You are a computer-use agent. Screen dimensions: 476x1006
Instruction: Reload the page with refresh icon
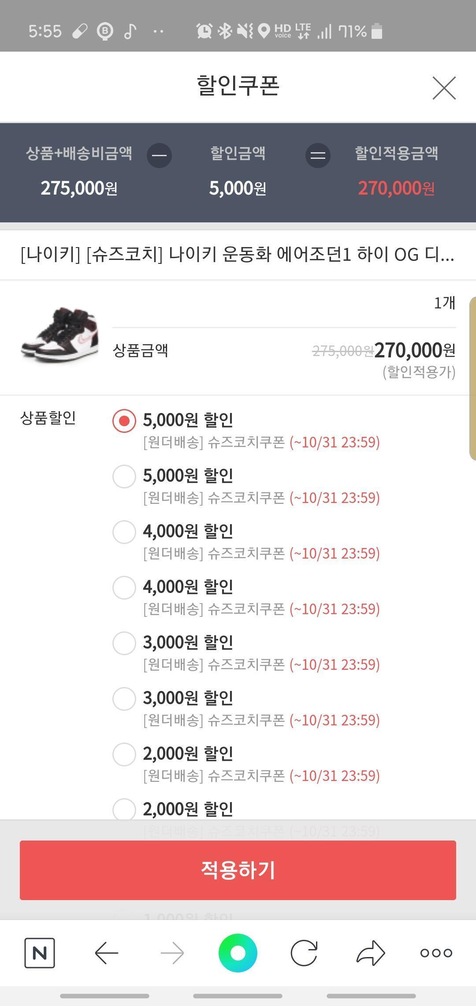pyautogui.click(x=304, y=953)
